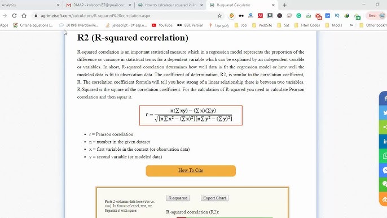
Task: Go to the browser home page icon
Action: click(x=24, y=16)
